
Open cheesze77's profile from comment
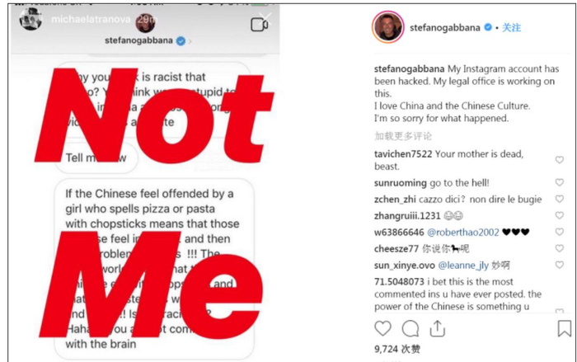[395, 249]
